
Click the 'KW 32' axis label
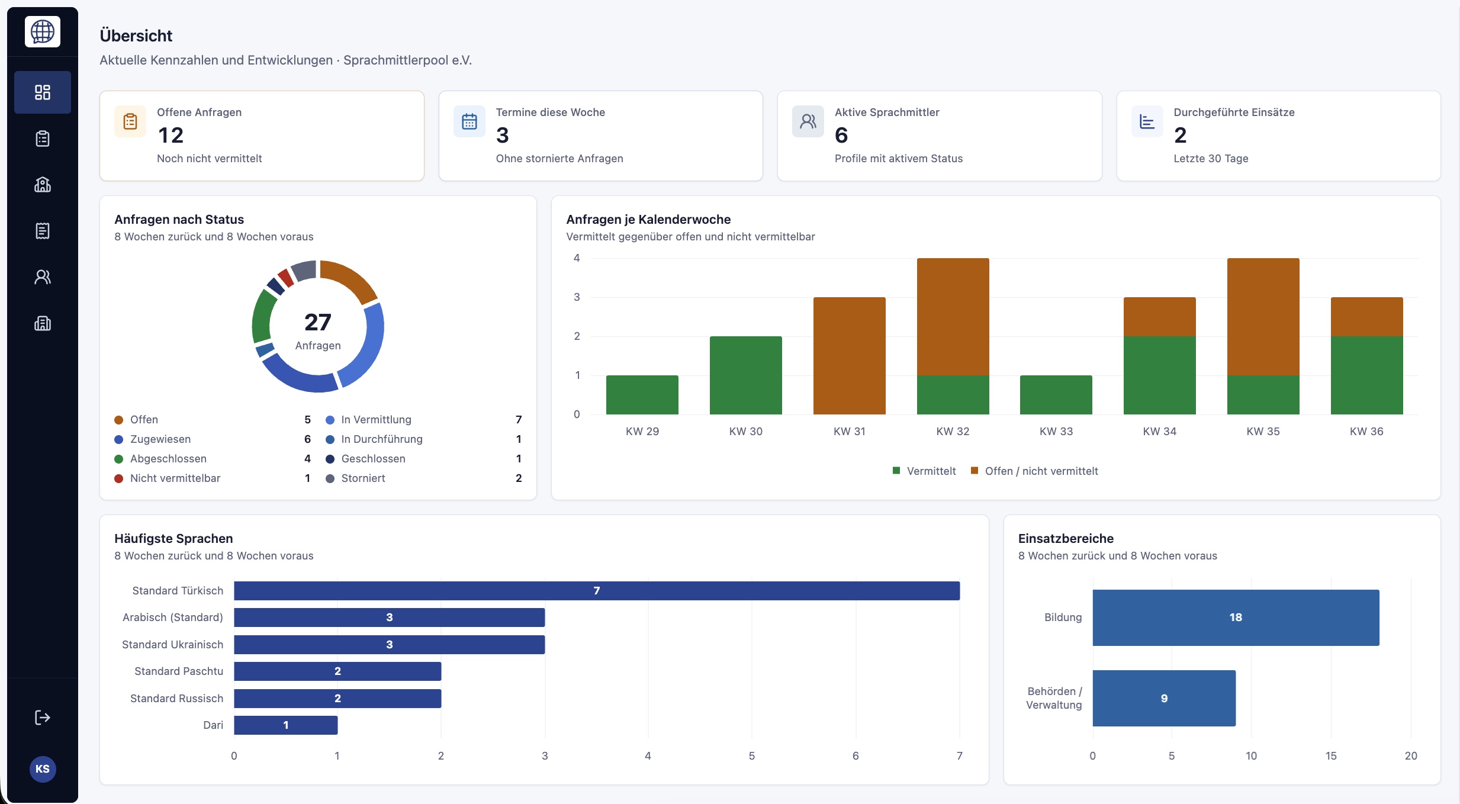[x=953, y=432]
